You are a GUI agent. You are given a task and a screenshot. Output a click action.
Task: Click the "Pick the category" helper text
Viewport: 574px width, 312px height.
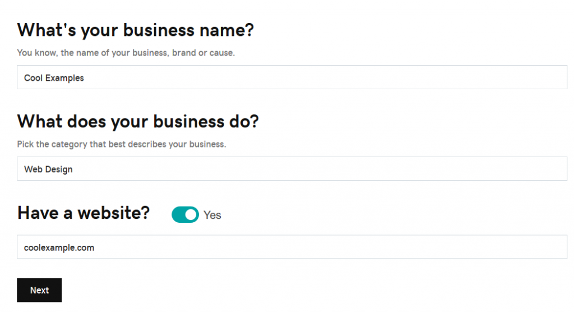point(50,144)
